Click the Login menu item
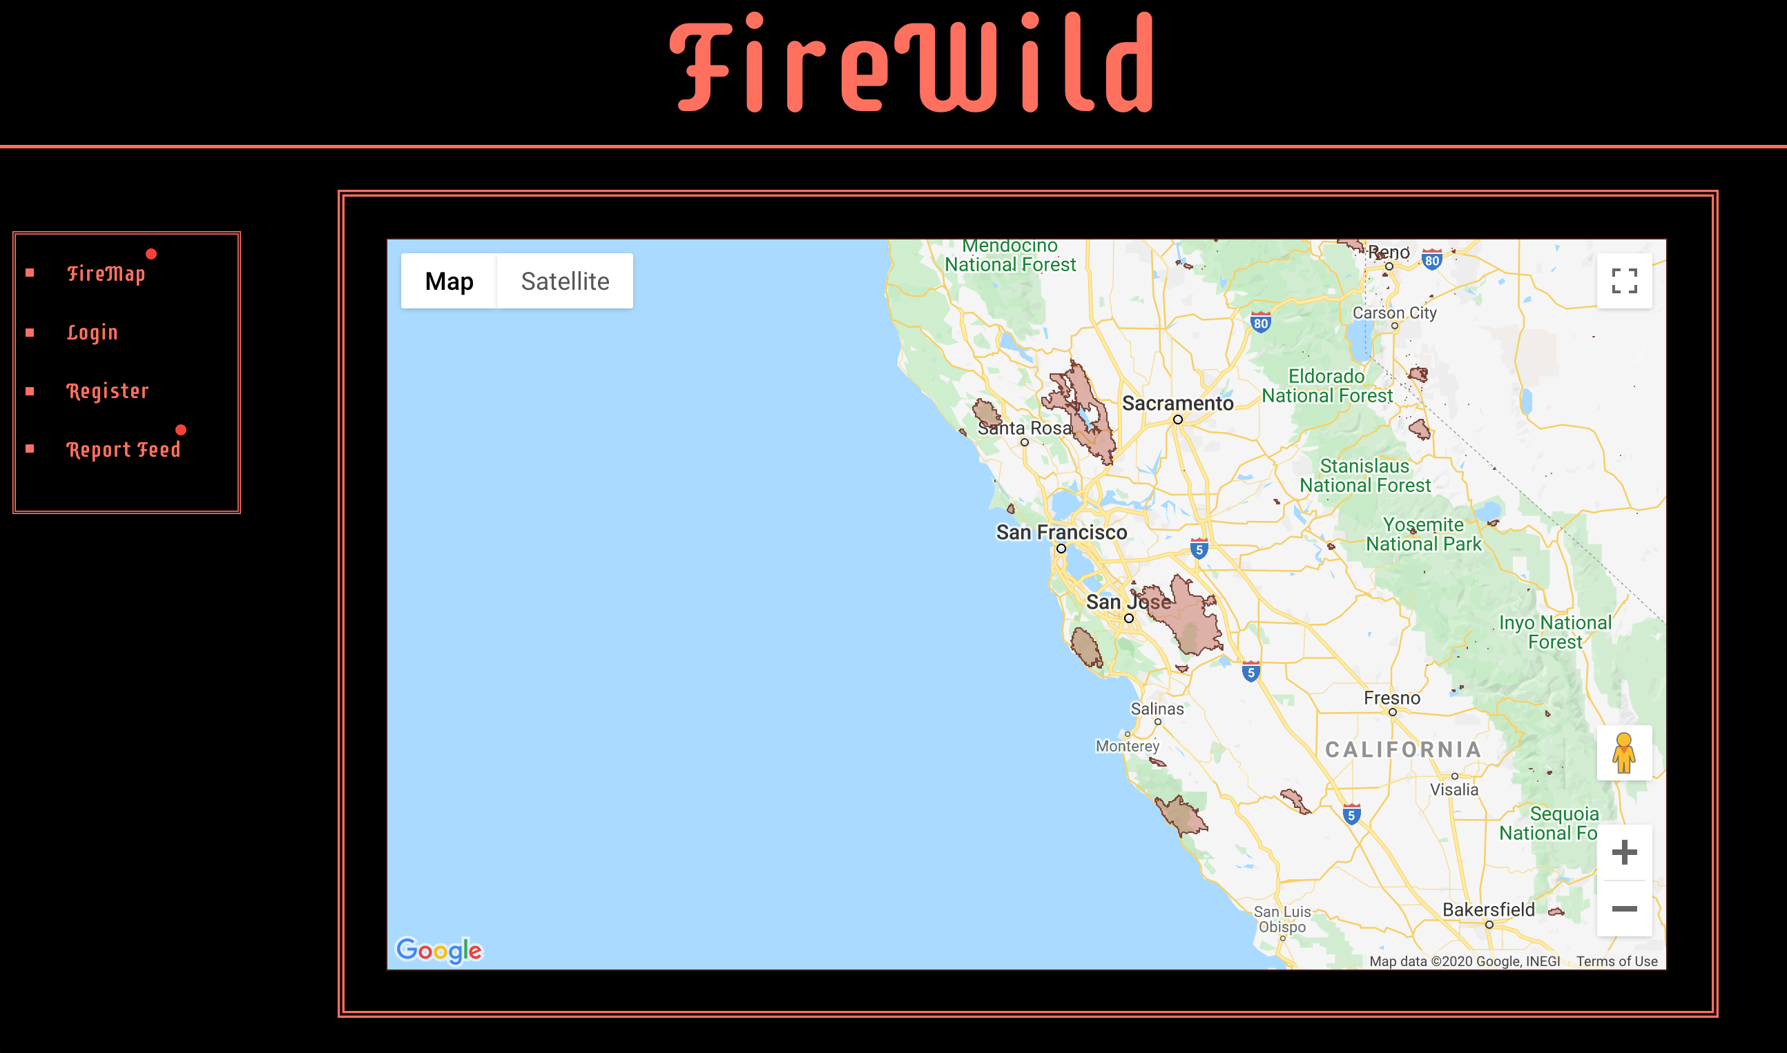1787x1053 pixels. click(93, 332)
